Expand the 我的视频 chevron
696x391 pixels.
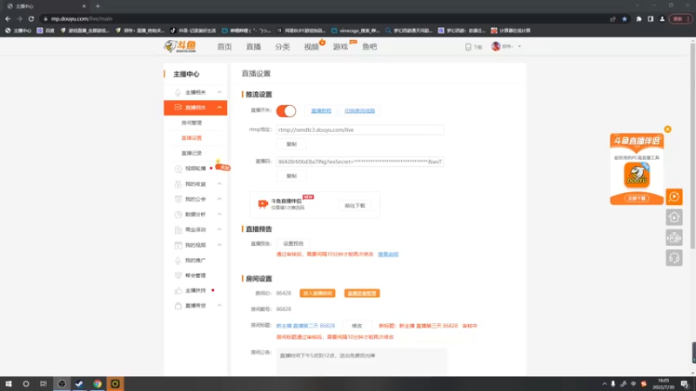pyautogui.click(x=219, y=245)
